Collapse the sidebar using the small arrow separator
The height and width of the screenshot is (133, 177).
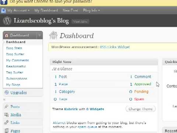4,99
